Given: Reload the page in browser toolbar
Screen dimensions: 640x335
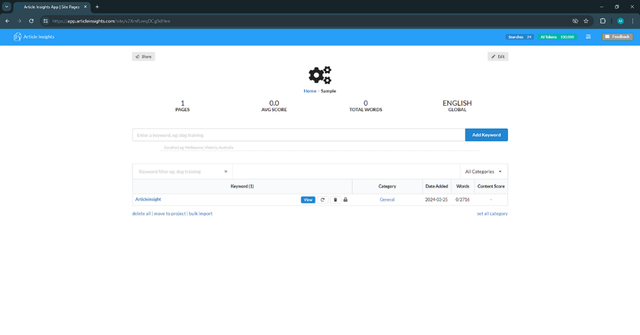Looking at the screenshot, I should point(31,21).
